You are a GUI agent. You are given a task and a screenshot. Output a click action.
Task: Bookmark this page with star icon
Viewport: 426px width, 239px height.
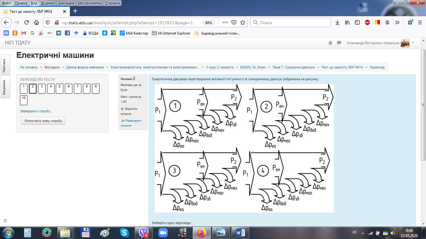pyautogui.click(x=243, y=23)
